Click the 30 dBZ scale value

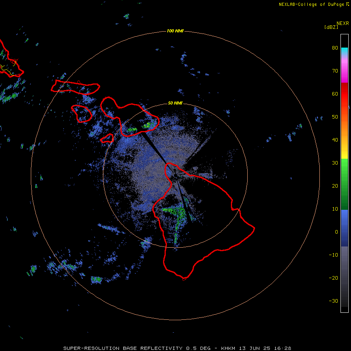(x=335, y=163)
